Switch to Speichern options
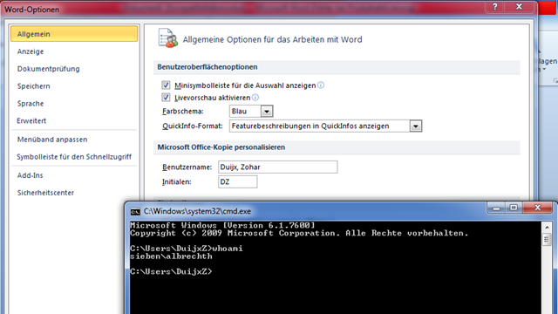558x314 pixels. pos(33,86)
